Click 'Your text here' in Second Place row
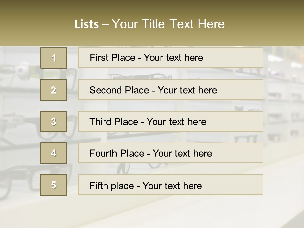 pyautogui.click(x=187, y=90)
